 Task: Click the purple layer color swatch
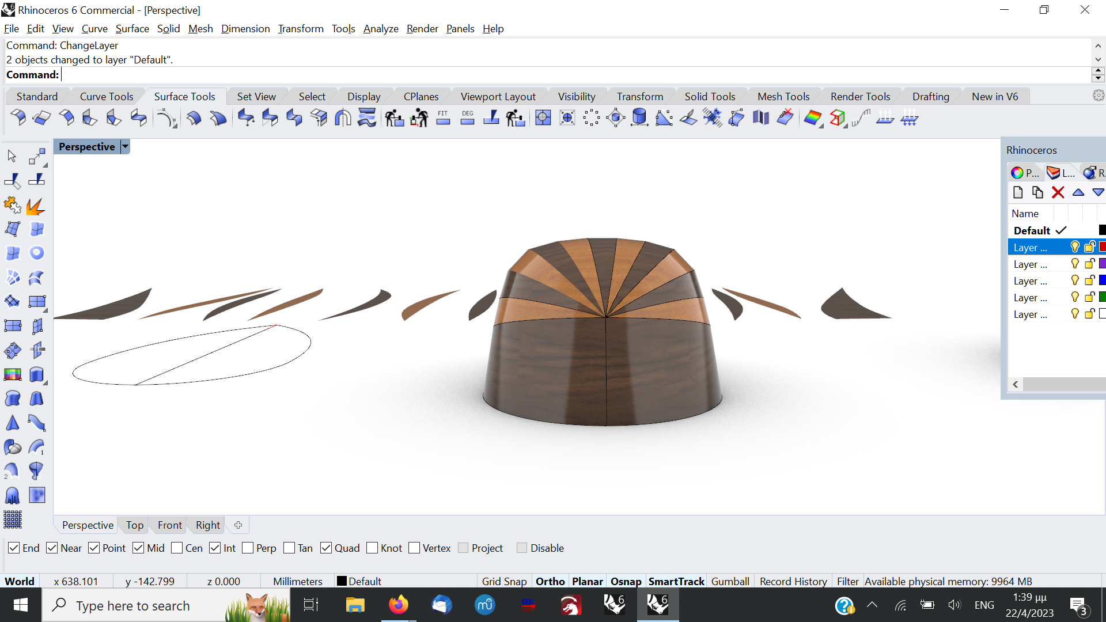tap(1102, 264)
